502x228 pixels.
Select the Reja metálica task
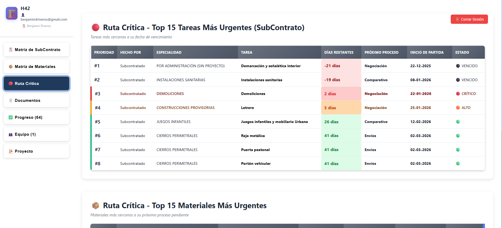[253, 136]
